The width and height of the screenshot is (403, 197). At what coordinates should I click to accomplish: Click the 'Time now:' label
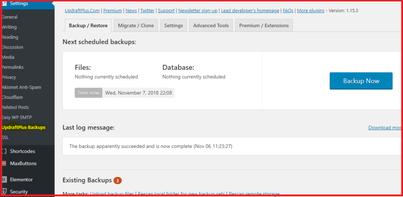click(x=89, y=93)
